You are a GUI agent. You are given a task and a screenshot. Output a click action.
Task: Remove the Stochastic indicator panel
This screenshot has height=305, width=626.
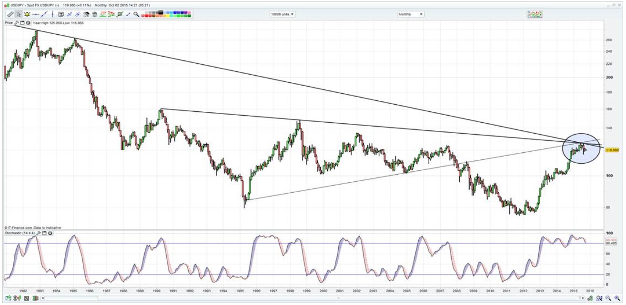(x=50, y=233)
